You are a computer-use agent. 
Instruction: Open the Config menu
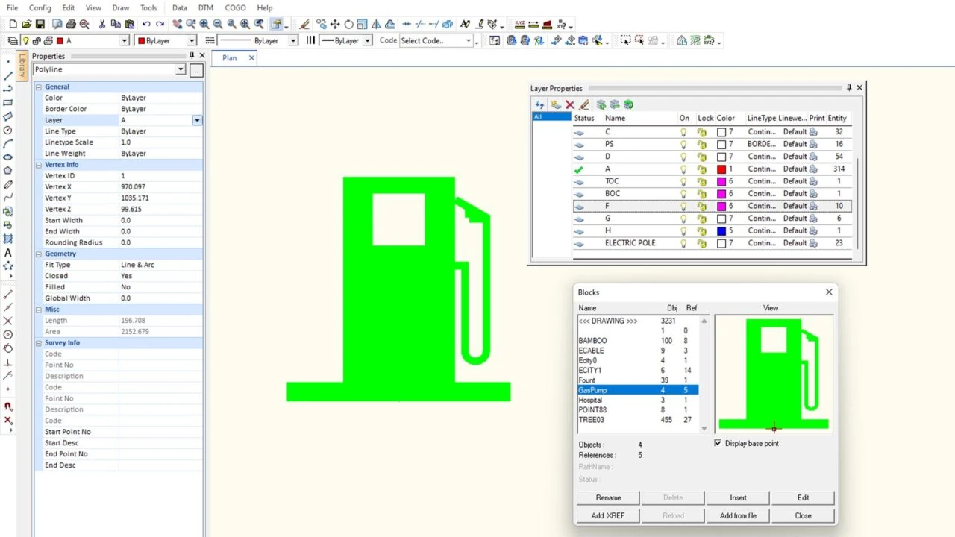pyautogui.click(x=40, y=7)
